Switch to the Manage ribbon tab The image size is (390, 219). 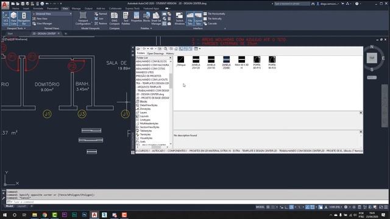[x=76, y=9]
